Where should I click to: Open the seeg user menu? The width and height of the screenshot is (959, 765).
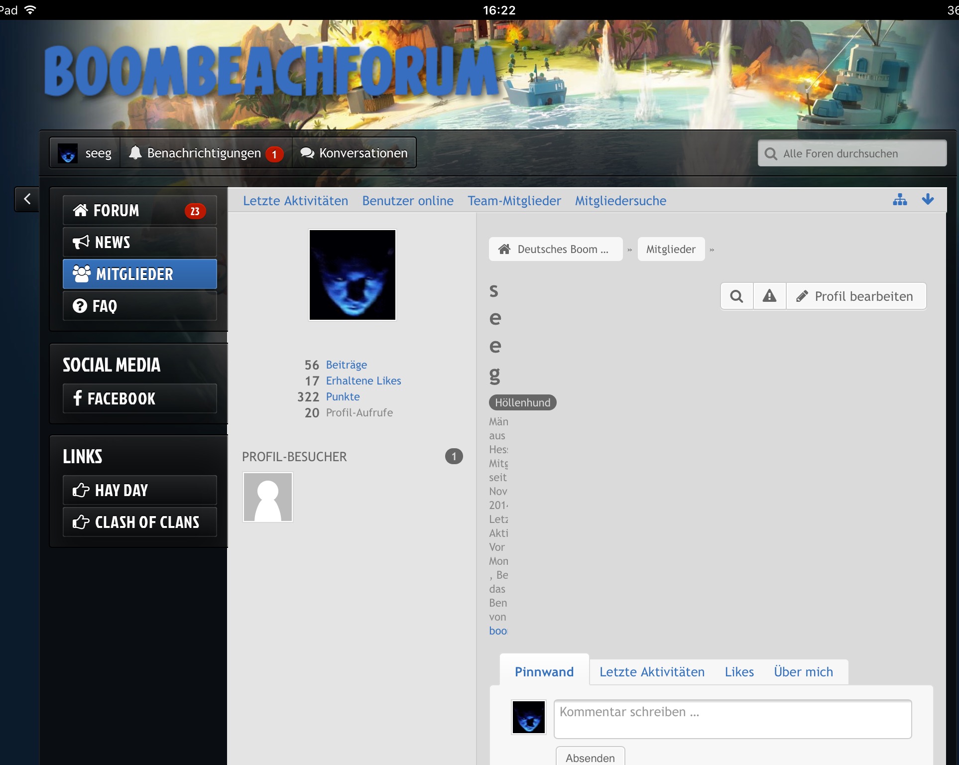point(85,153)
